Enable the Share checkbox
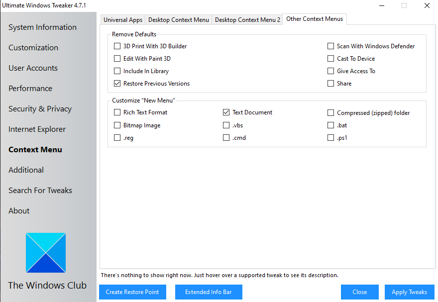This screenshot has height=302, width=438. coord(330,84)
